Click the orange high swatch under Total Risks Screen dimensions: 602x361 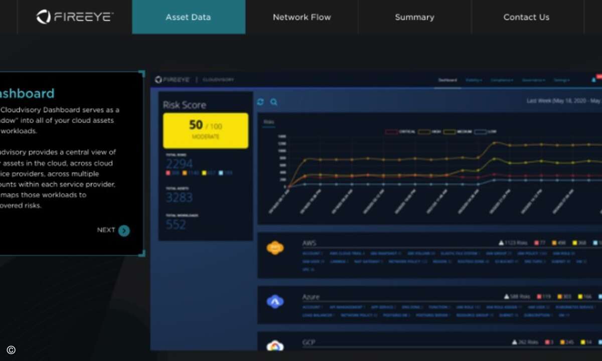click(x=185, y=173)
